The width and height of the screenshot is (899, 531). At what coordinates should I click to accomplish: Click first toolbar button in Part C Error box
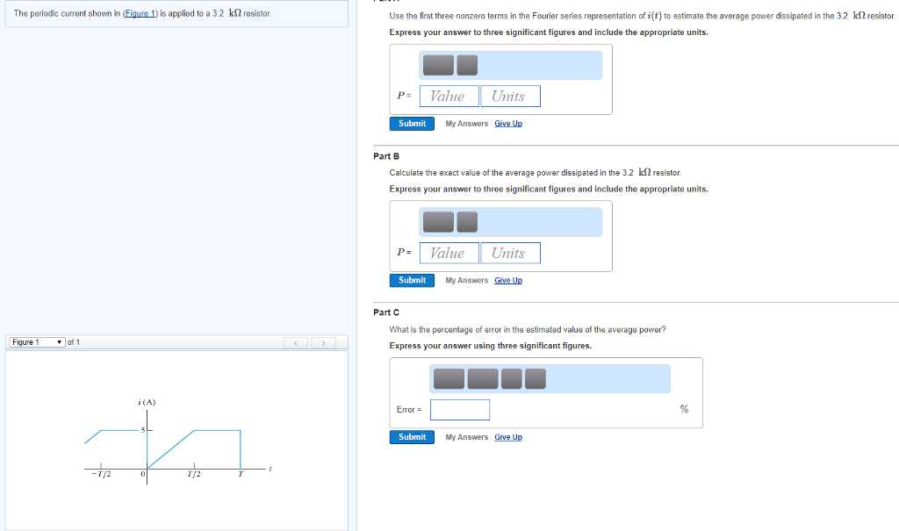(449, 379)
